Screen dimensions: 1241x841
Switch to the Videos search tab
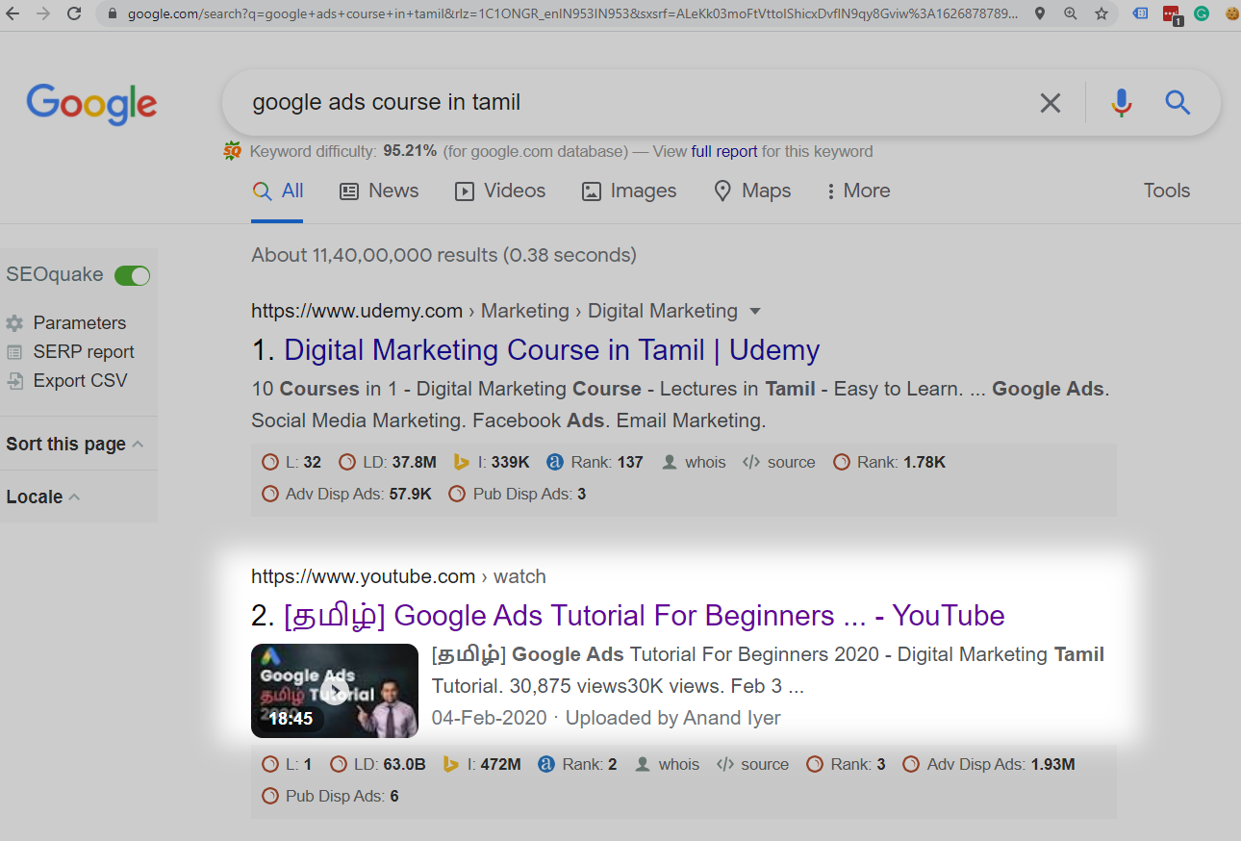(x=499, y=191)
